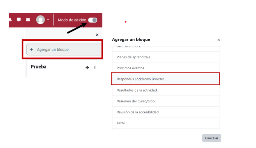Screen dimensions: 256x148
Task: Open the notifications bell icon
Action: point(10,20)
